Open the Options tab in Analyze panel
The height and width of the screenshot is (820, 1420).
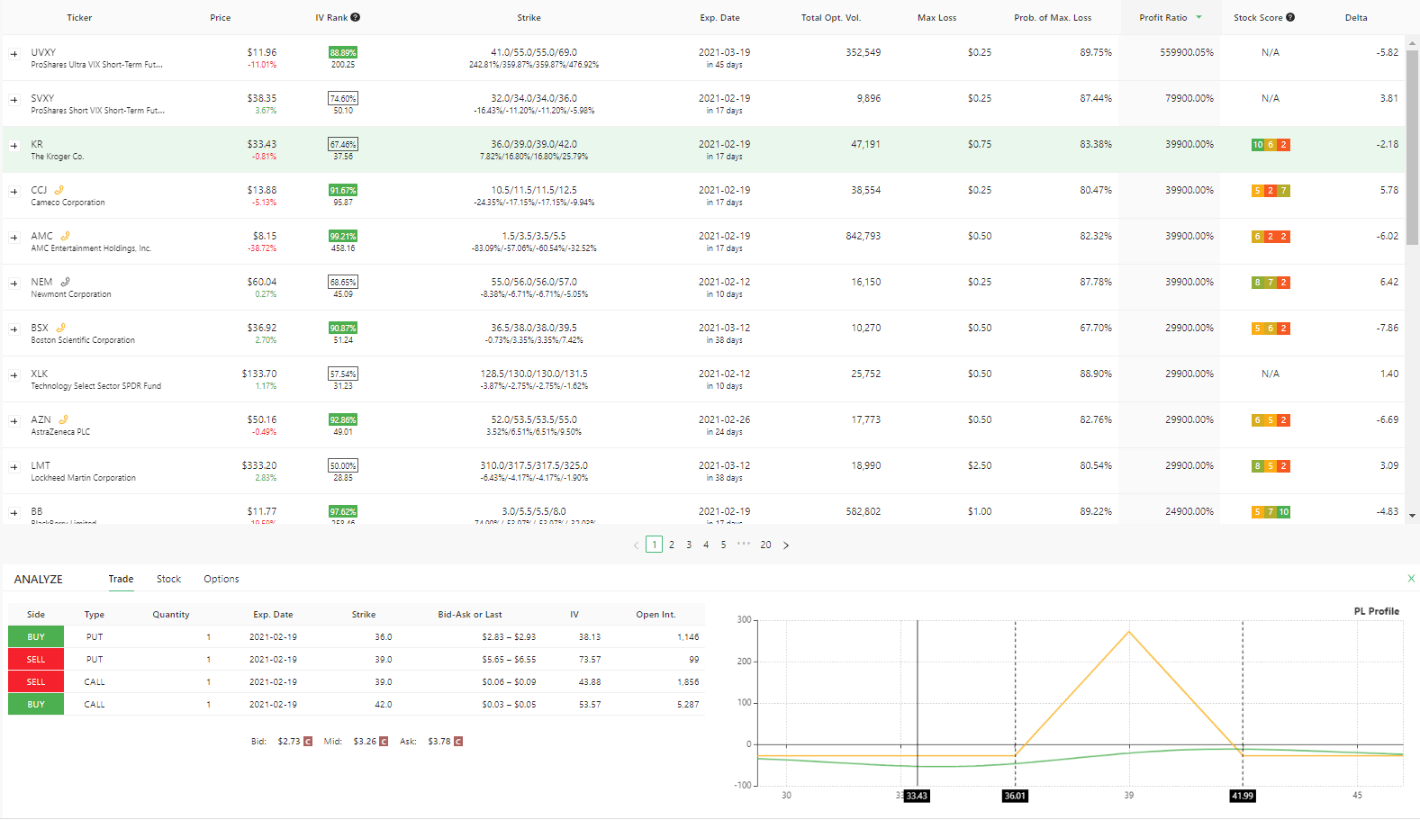click(x=222, y=579)
